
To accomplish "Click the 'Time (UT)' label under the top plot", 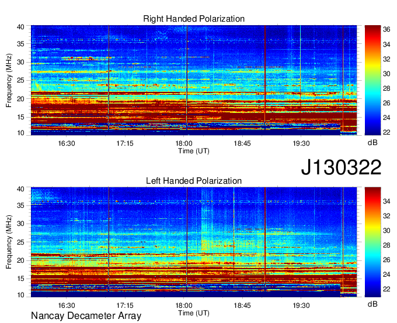I will point(194,151).
